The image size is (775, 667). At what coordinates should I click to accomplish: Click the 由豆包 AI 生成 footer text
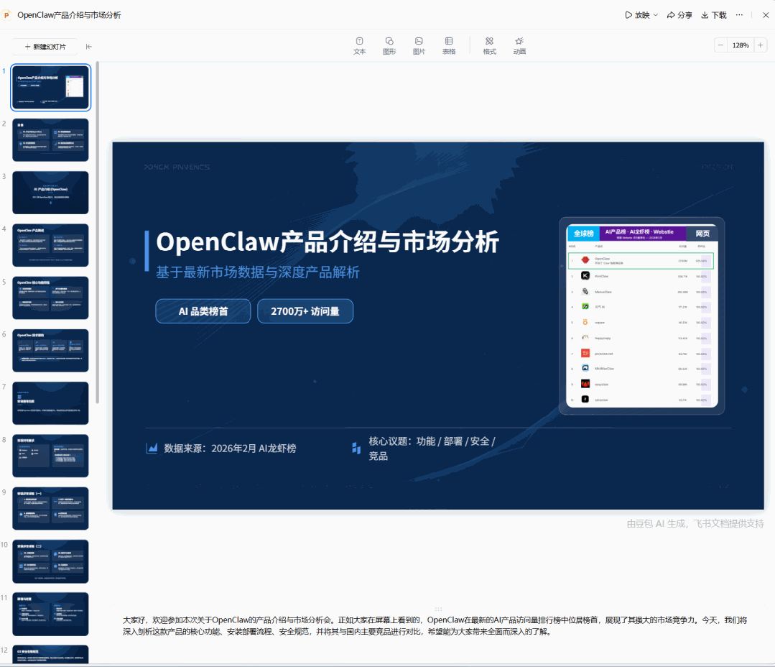pyautogui.click(x=695, y=524)
